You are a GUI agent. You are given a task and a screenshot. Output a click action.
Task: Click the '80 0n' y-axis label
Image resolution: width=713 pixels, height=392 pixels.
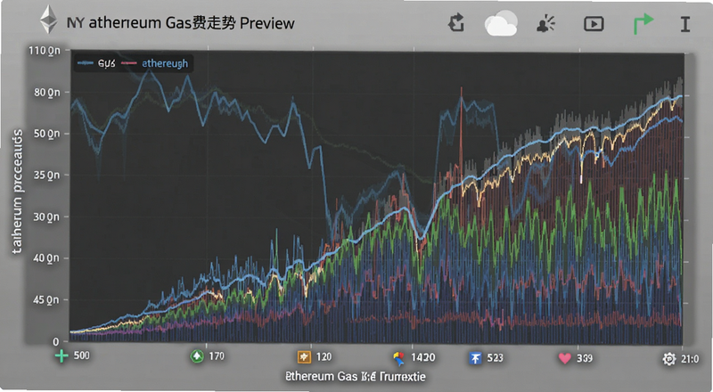[x=47, y=93]
